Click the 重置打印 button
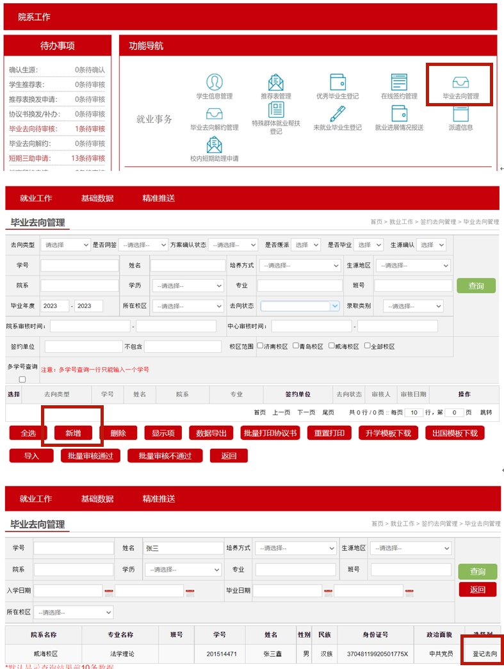The width and height of the screenshot is (504, 669). pyautogui.click(x=329, y=433)
